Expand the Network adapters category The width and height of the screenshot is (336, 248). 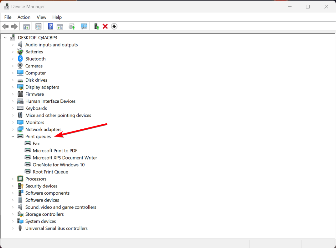[x=13, y=129]
